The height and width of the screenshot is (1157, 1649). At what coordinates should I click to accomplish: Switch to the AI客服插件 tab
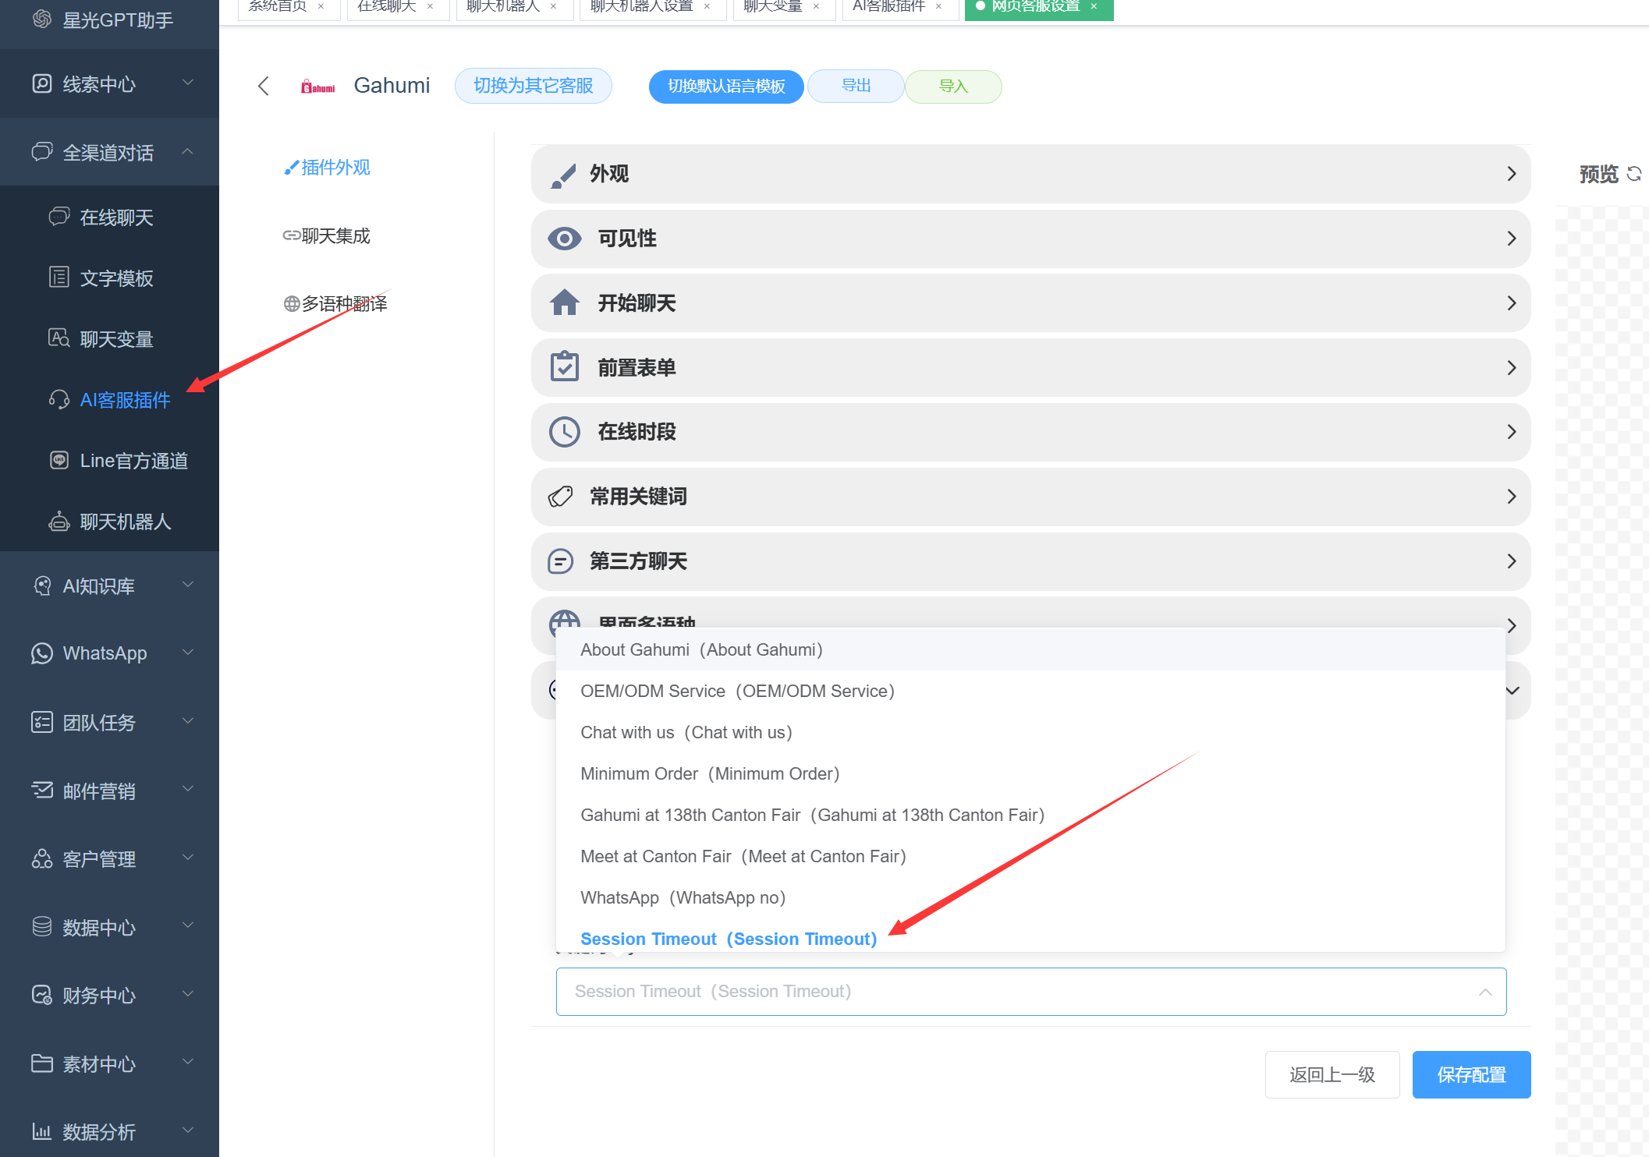click(x=889, y=6)
